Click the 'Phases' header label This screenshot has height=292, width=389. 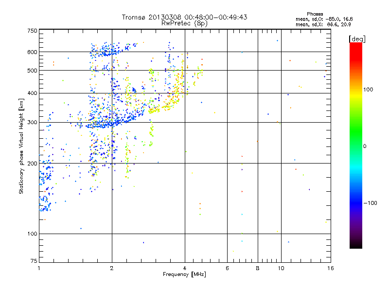[x=315, y=14]
